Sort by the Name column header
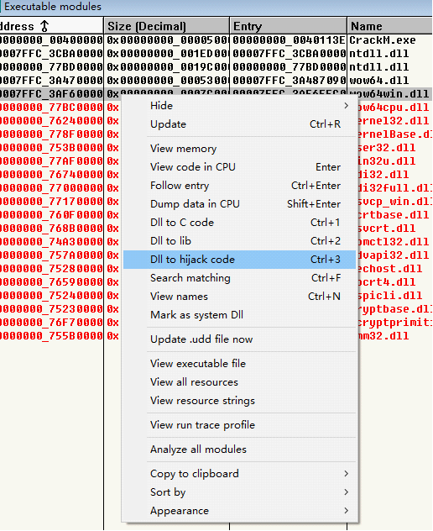433x531 pixels. [390, 26]
